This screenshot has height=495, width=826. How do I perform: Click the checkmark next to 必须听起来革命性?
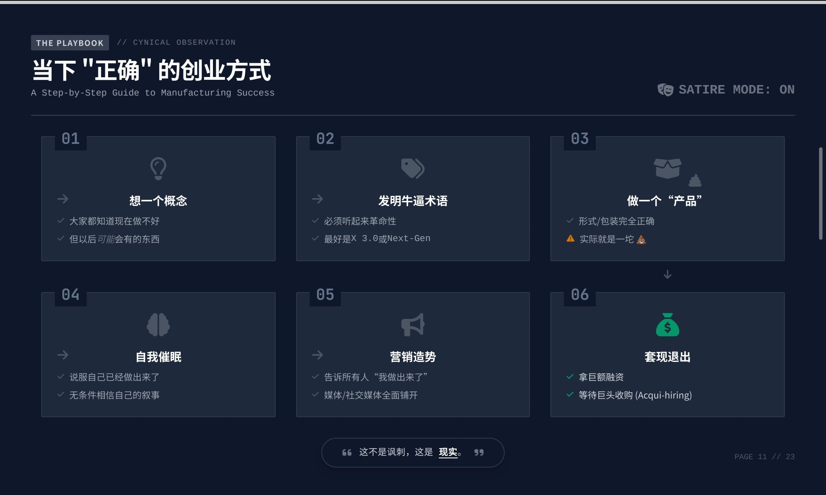click(315, 221)
